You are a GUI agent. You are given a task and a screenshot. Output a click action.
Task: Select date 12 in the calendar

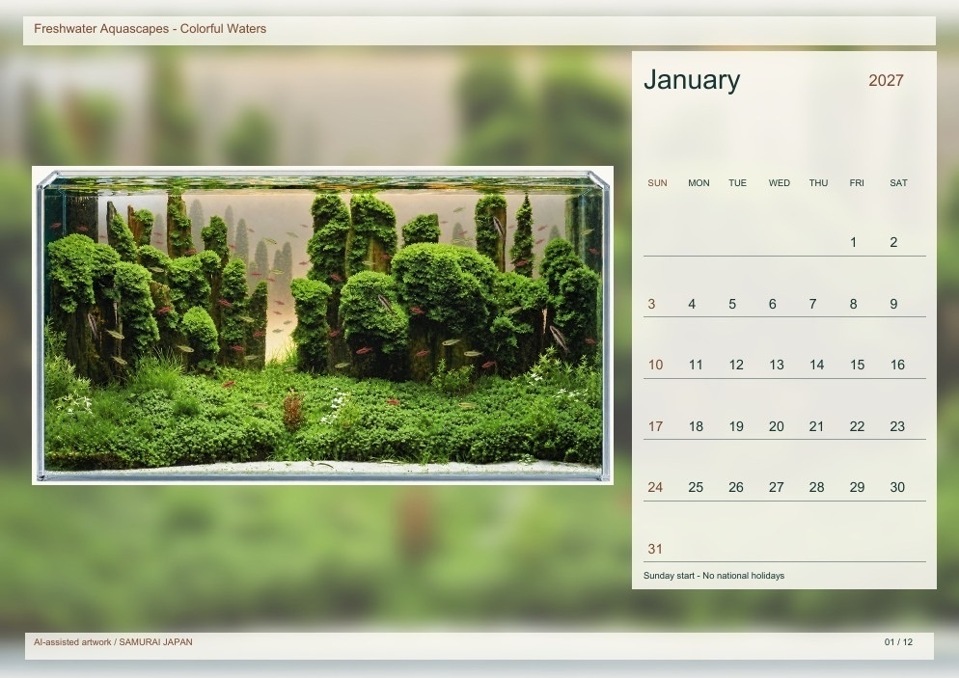[736, 365]
